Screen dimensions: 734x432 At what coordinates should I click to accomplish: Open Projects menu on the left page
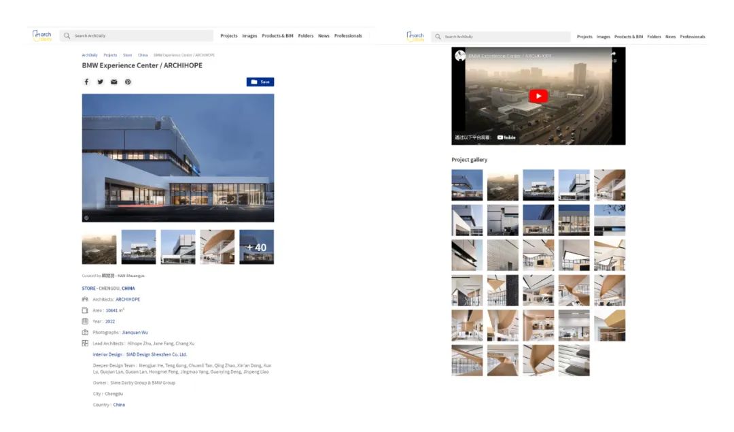tap(229, 35)
